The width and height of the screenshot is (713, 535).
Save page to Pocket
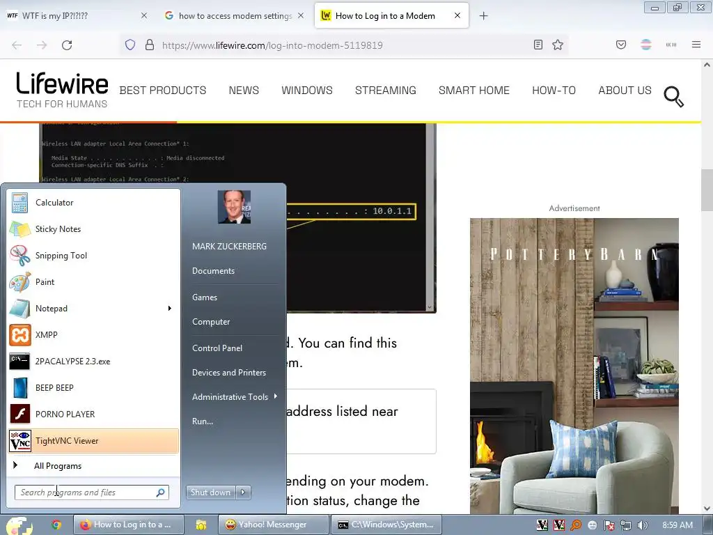[621, 45]
